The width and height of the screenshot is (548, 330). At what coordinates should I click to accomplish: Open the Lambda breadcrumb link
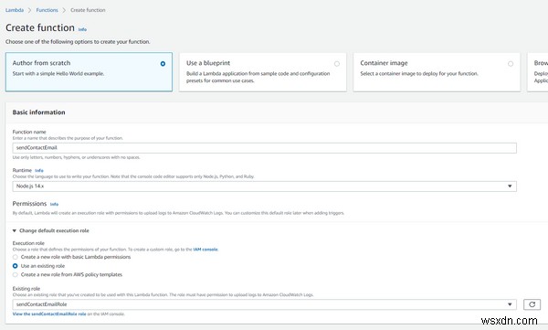(15, 10)
